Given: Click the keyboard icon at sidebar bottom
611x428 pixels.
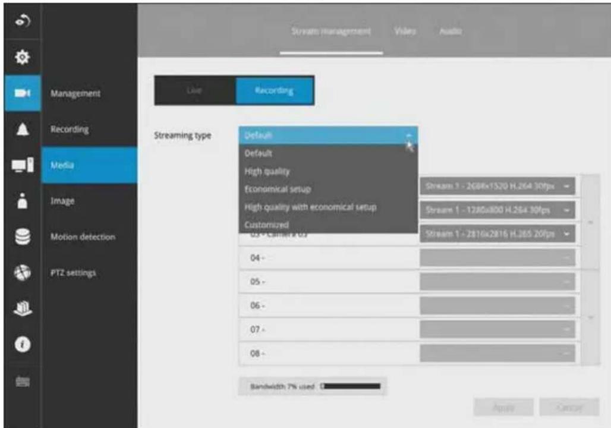Looking at the screenshot, I should (x=22, y=381).
